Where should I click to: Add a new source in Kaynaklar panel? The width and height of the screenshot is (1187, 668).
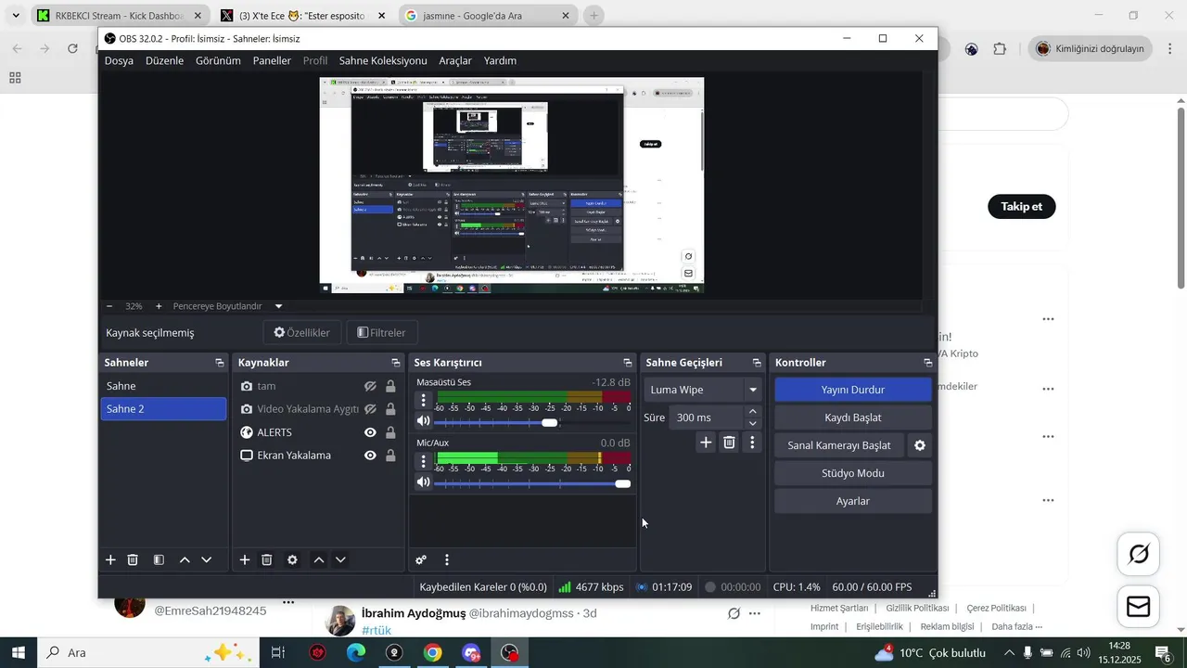coord(245,559)
